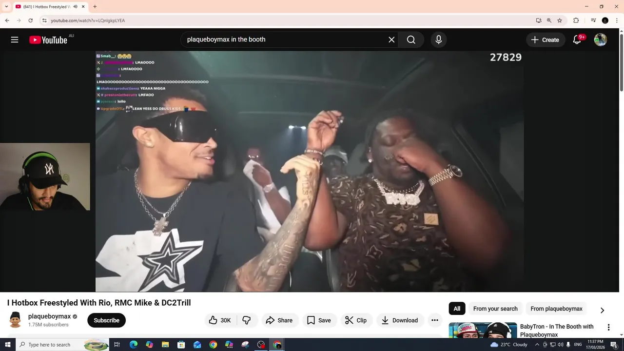Open the Windows Start menu
The height and width of the screenshot is (351, 624).
click(7, 345)
